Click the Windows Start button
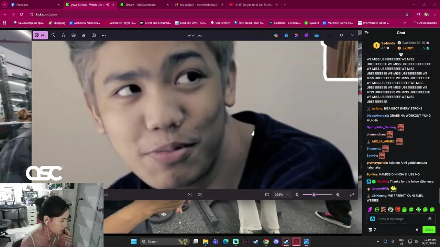The height and width of the screenshot is (247, 440). [134, 242]
